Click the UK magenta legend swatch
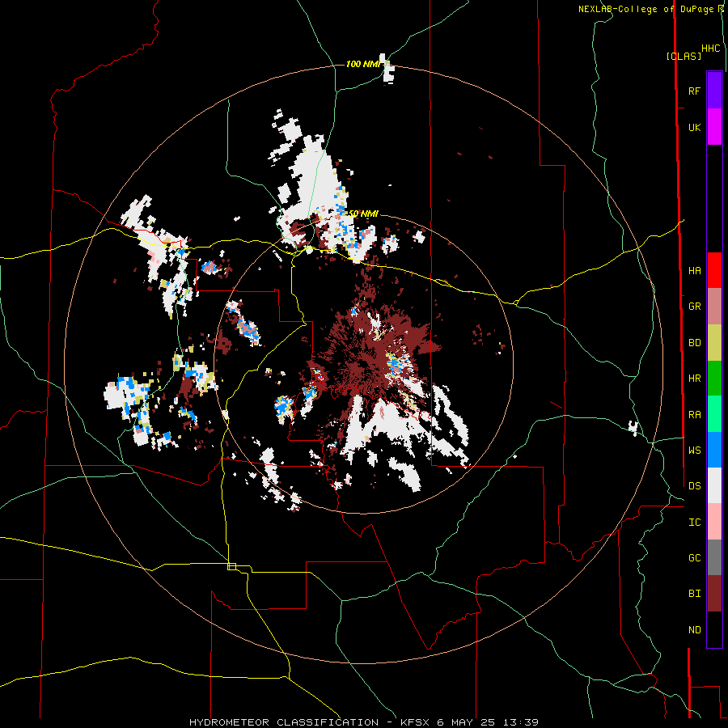 [x=714, y=127]
